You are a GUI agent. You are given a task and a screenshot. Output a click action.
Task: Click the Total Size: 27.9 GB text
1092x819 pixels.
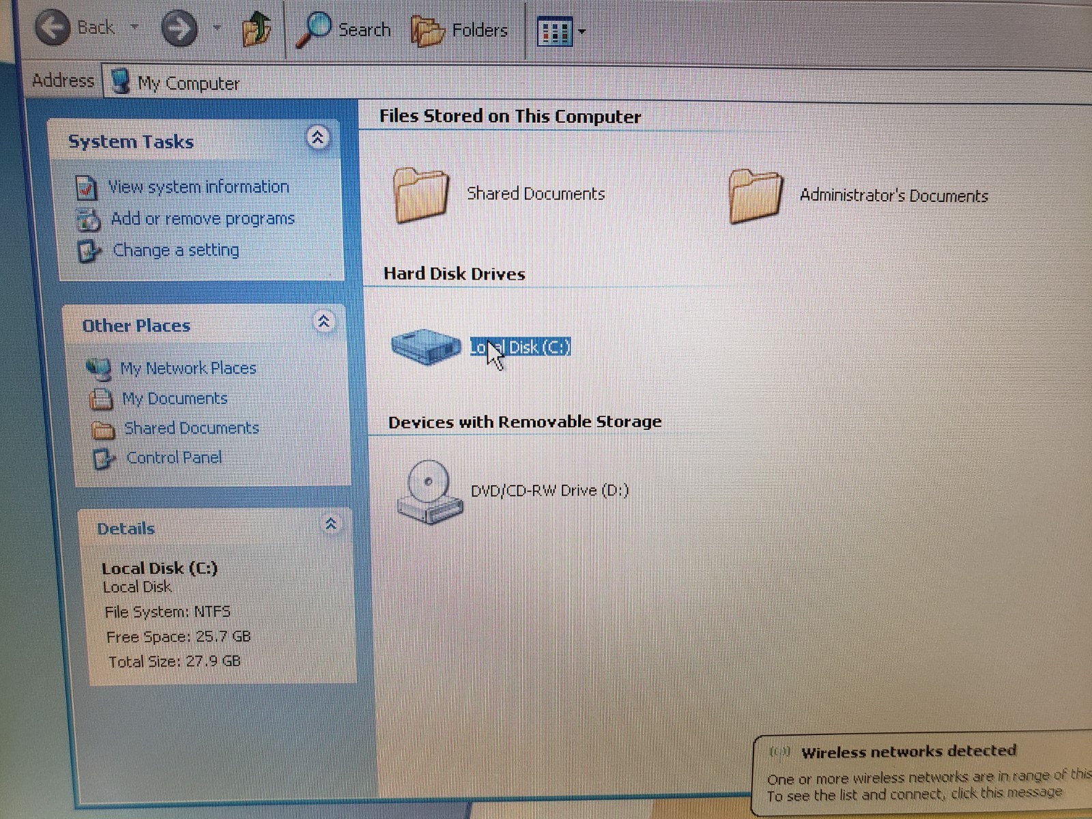click(x=175, y=661)
